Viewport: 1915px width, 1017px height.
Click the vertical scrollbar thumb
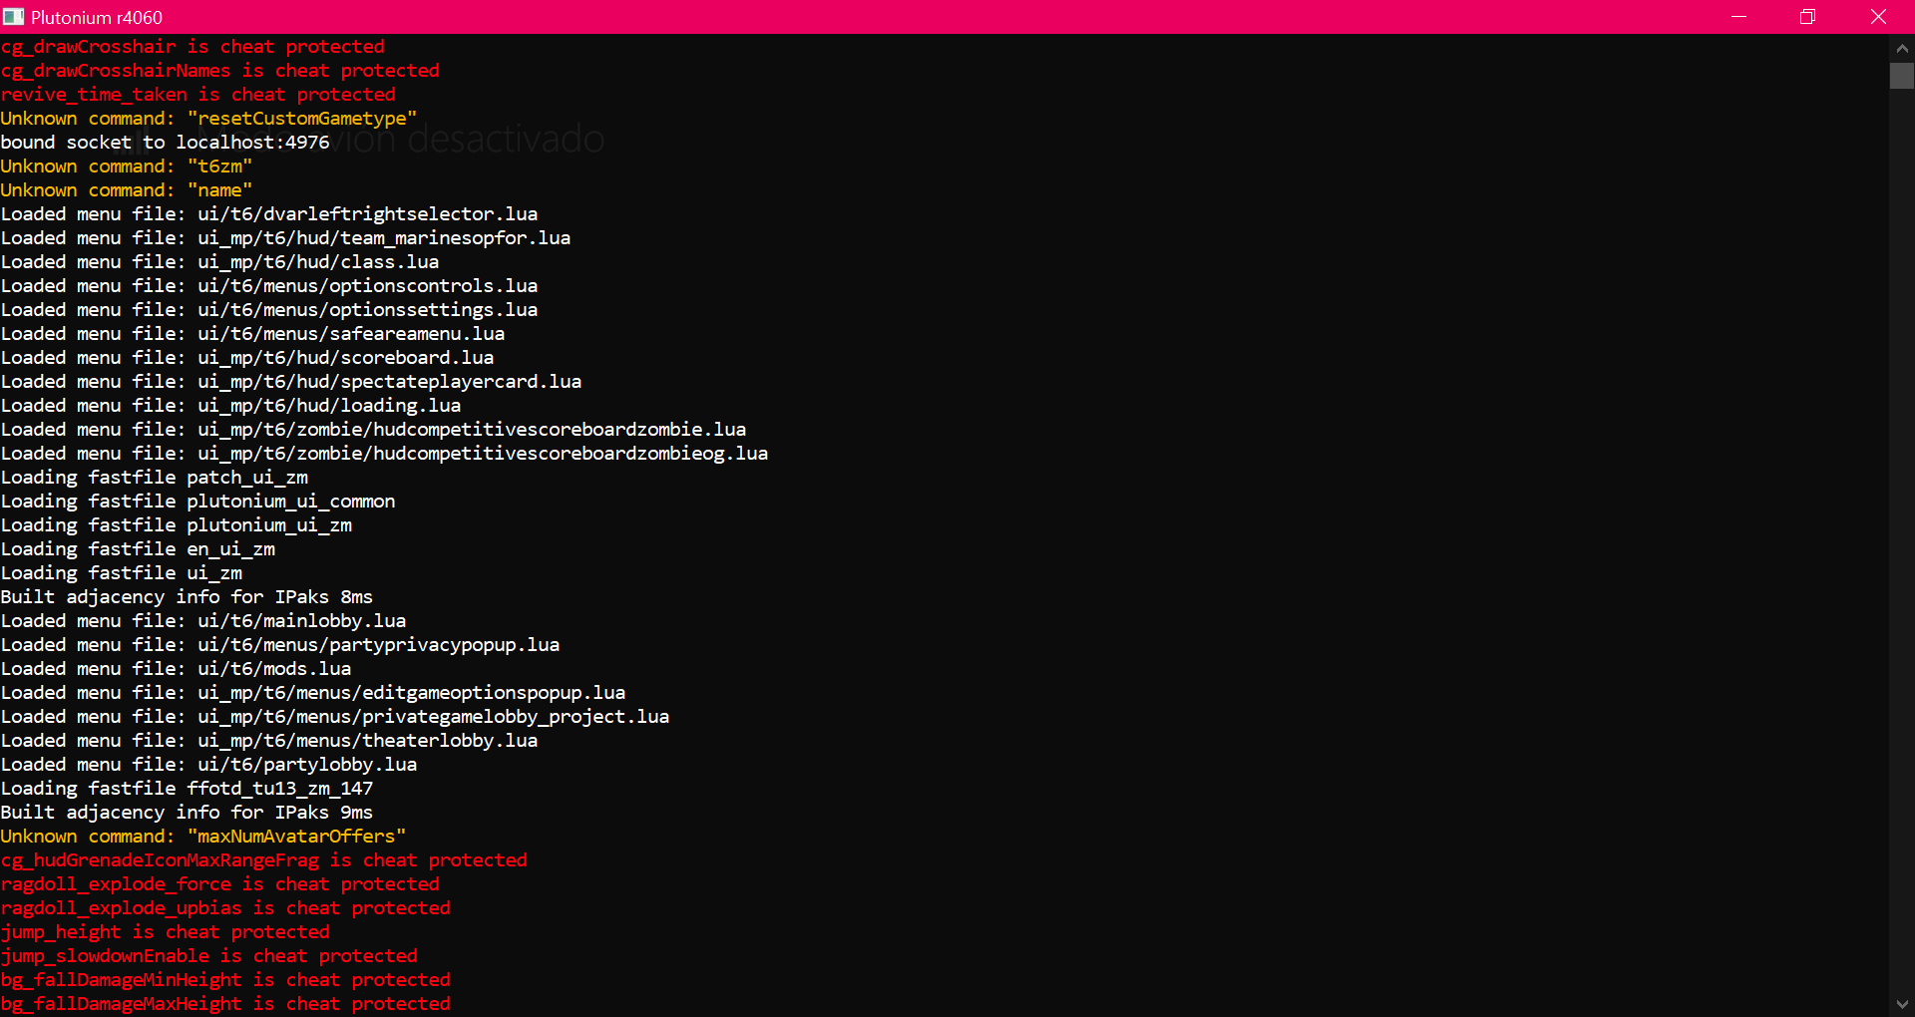pyautogui.click(x=1902, y=76)
